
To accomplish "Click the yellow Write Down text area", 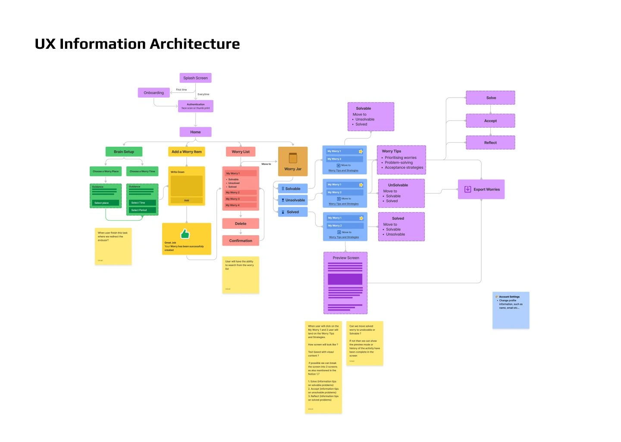I will [186, 186].
